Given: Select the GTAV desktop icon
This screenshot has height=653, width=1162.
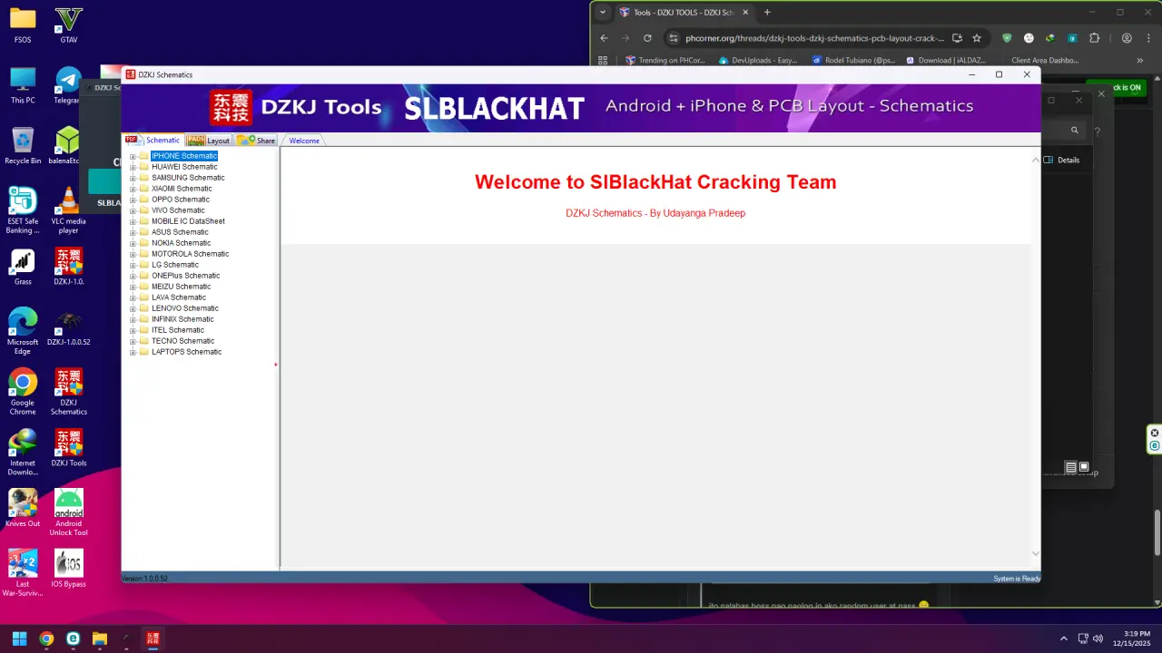Looking at the screenshot, I should [69, 25].
